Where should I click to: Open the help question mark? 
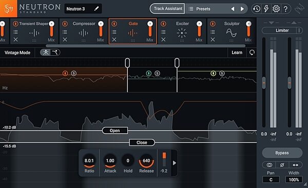coord(285,9)
